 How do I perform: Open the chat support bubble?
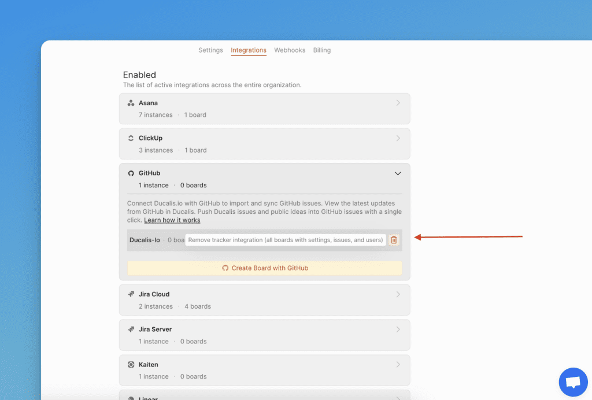pyautogui.click(x=573, y=382)
